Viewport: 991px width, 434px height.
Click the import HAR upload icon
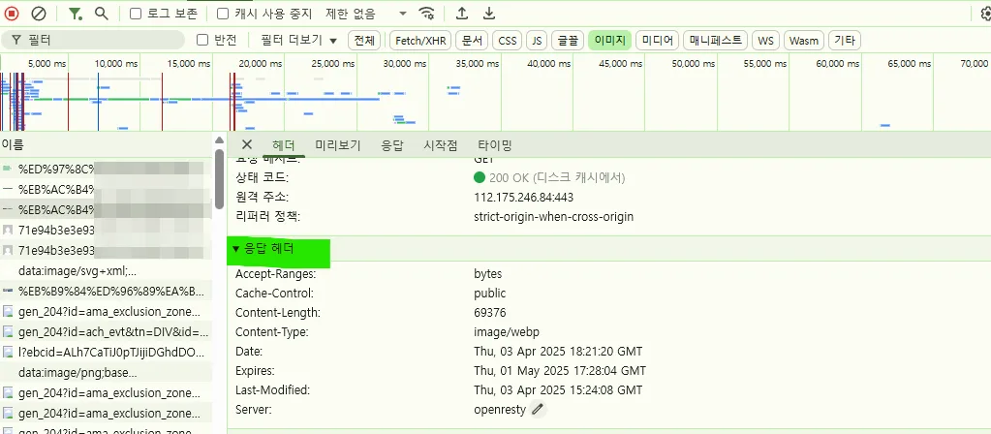pyautogui.click(x=462, y=14)
